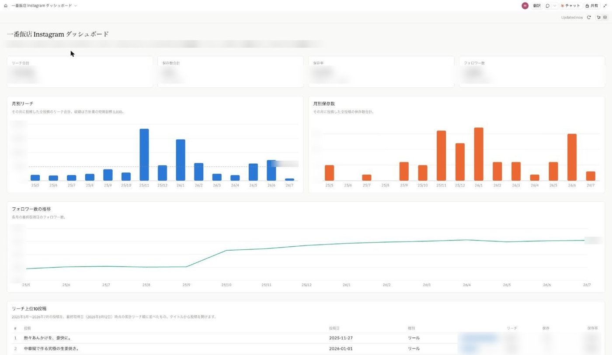Select the tallest blue bar for 25/11
This screenshot has height=355, width=612.
(144, 155)
